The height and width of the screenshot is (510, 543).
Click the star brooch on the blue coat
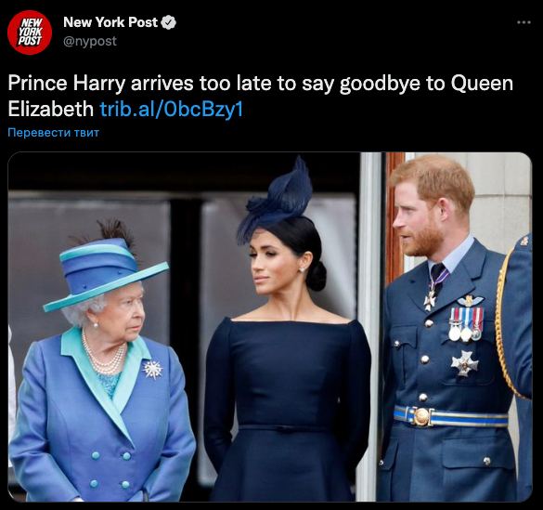pyautogui.click(x=153, y=370)
